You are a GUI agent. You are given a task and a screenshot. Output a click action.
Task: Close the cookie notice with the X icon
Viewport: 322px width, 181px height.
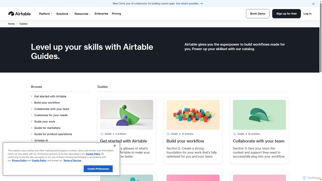tap(115, 146)
